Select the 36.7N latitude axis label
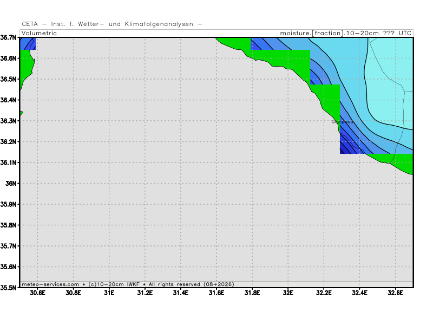 click(x=9, y=37)
